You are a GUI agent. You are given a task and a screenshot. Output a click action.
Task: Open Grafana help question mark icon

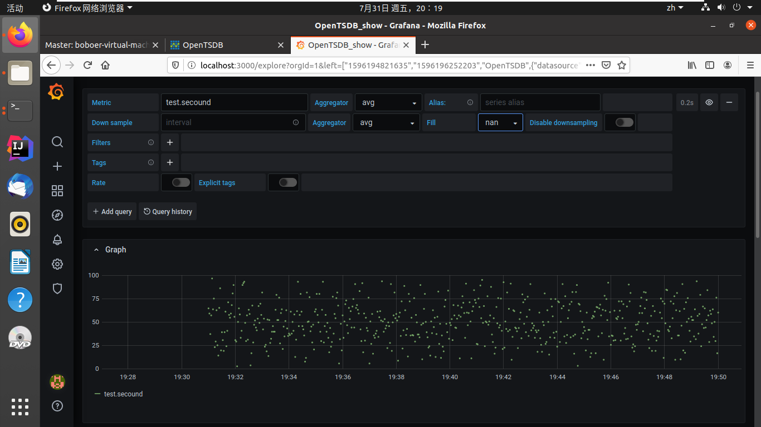pos(57,406)
